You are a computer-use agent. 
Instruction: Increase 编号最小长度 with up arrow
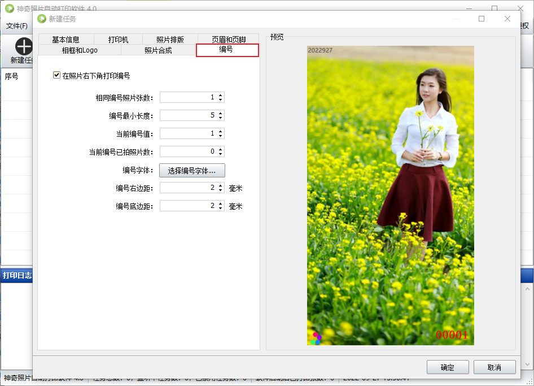click(x=220, y=113)
